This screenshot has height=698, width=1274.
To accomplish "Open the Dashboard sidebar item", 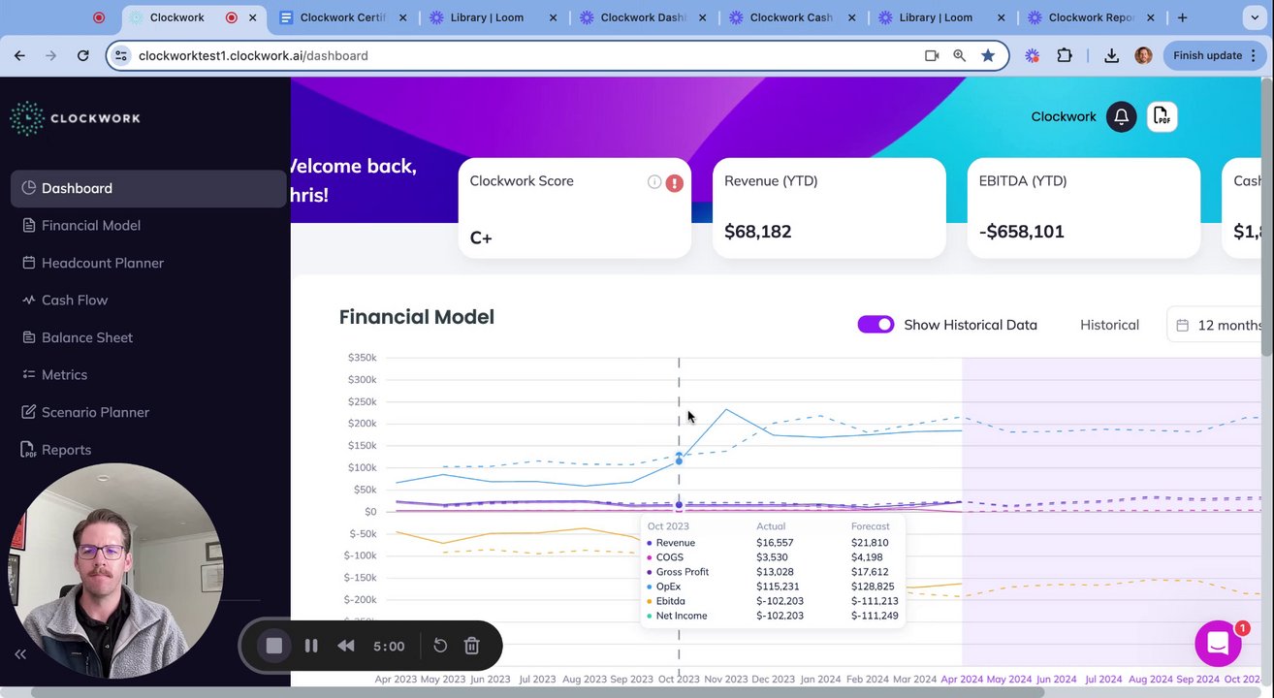I will (x=148, y=188).
